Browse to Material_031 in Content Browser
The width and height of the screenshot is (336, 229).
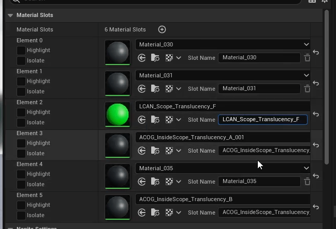155,89
